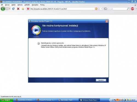Click the Adblock Plus ABP icon

132,9
